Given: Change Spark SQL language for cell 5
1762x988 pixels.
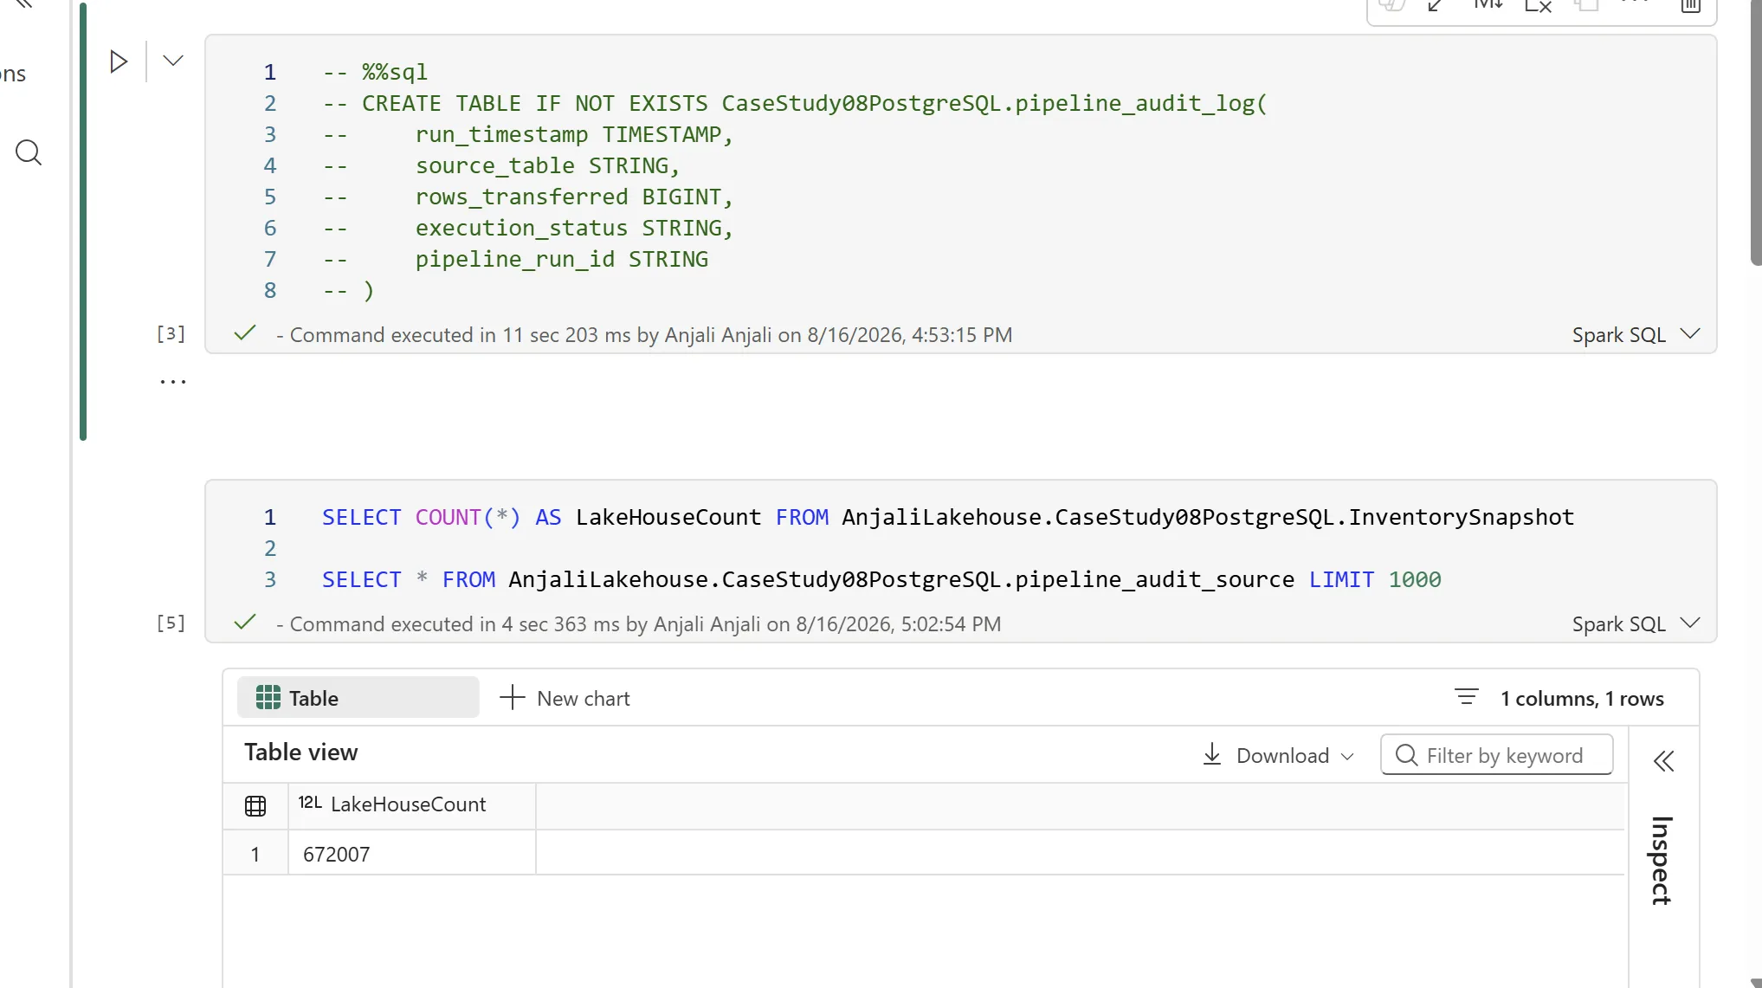Looking at the screenshot, I should click(x=1636, y=624).
